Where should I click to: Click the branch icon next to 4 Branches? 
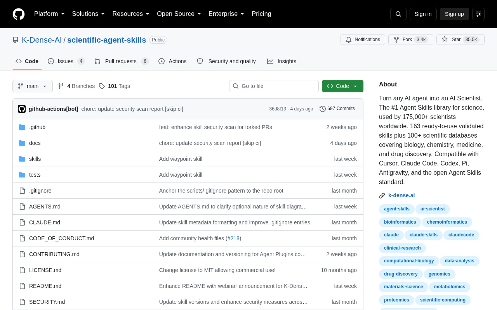pos(61,86)
